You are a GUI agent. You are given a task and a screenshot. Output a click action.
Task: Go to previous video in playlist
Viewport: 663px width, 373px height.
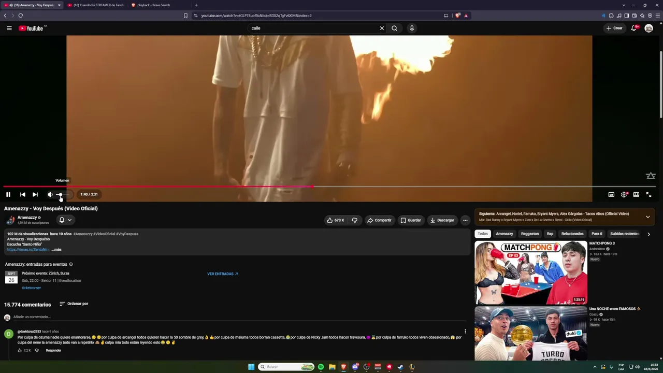click(23, 194)
